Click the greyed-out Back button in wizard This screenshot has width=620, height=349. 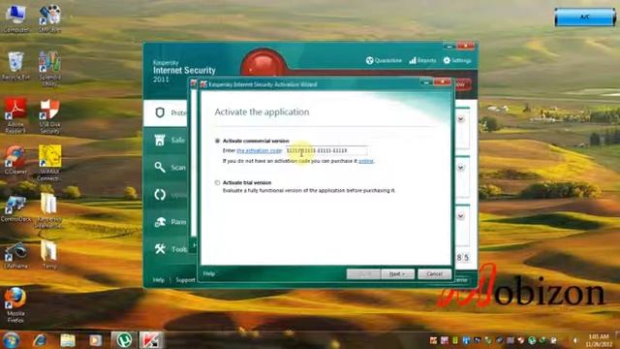363,273
